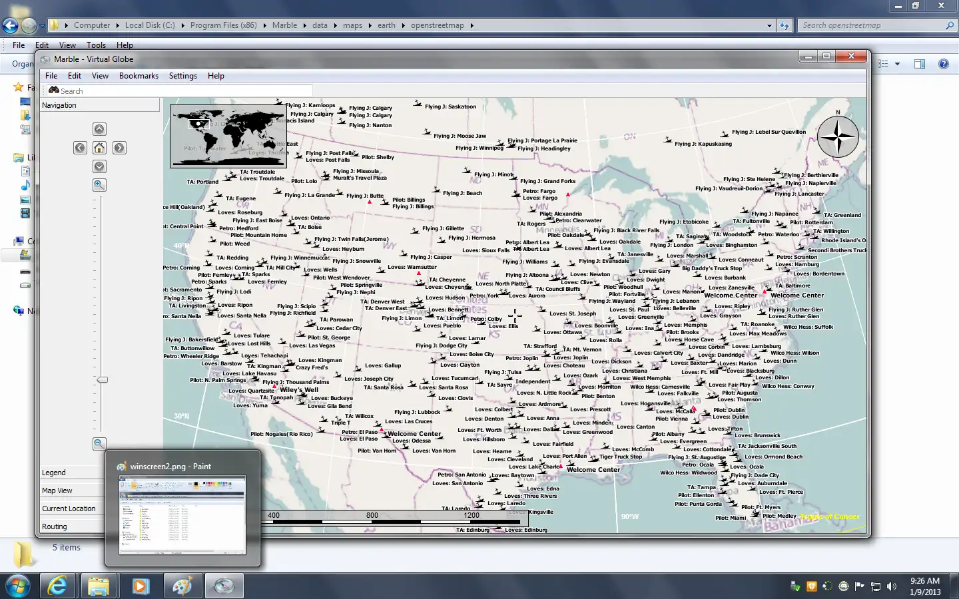This screenshot has height=599, width=959.
Task: Click the Marble zoom slider handle
Action: [103, 379]
